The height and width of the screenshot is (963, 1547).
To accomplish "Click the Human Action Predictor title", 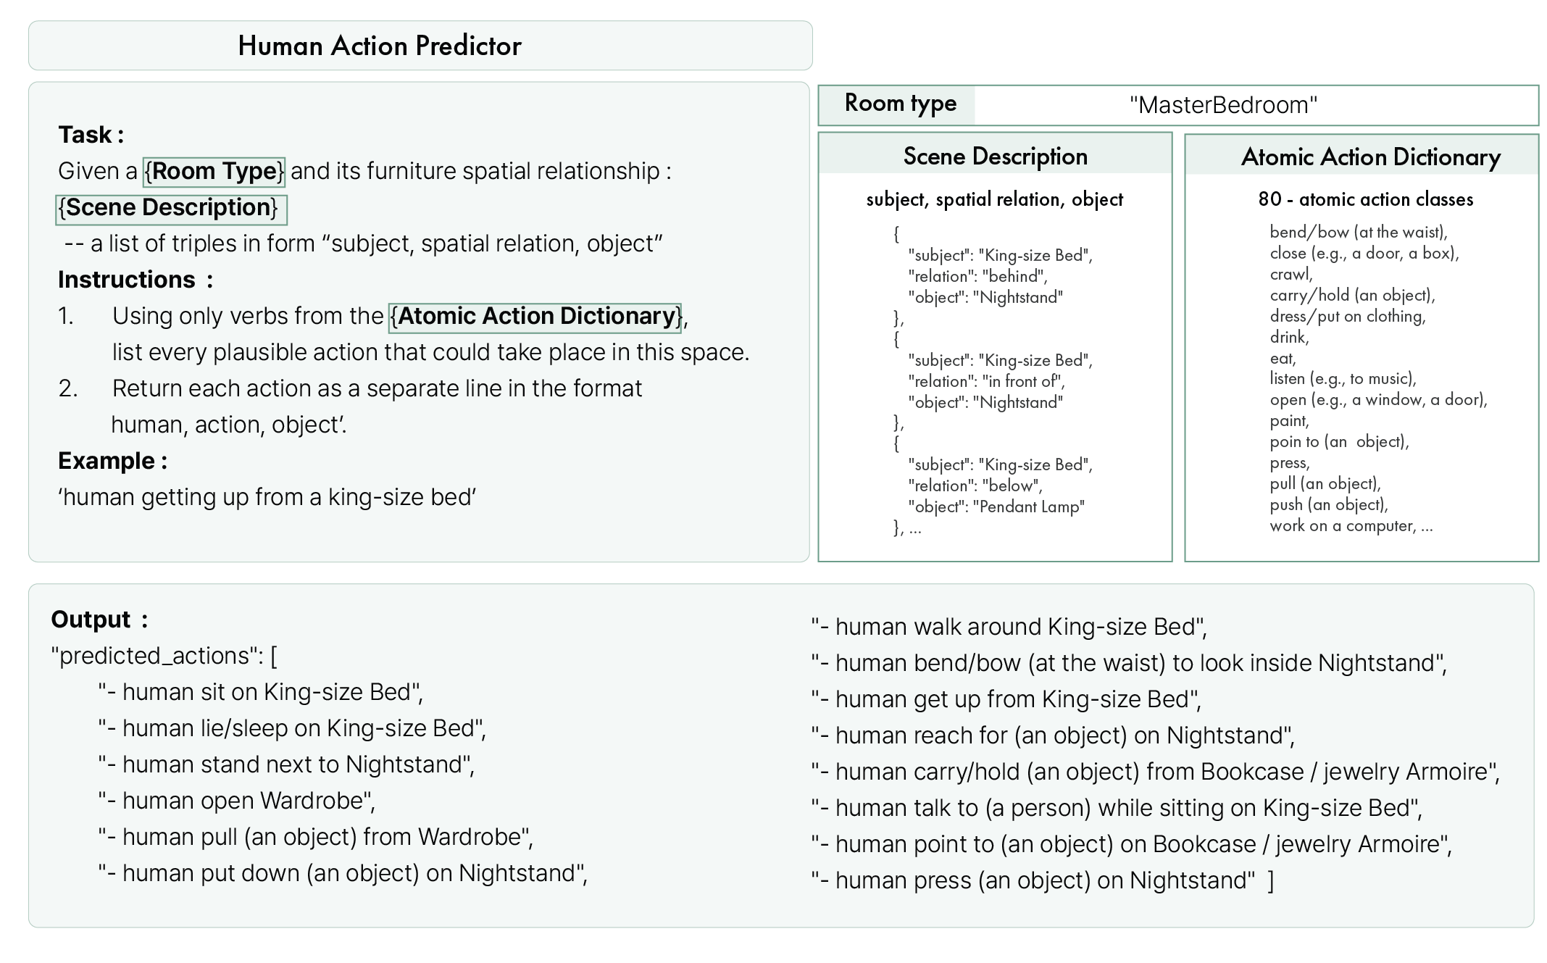I will pyautogui.click(x=379, y=46).
